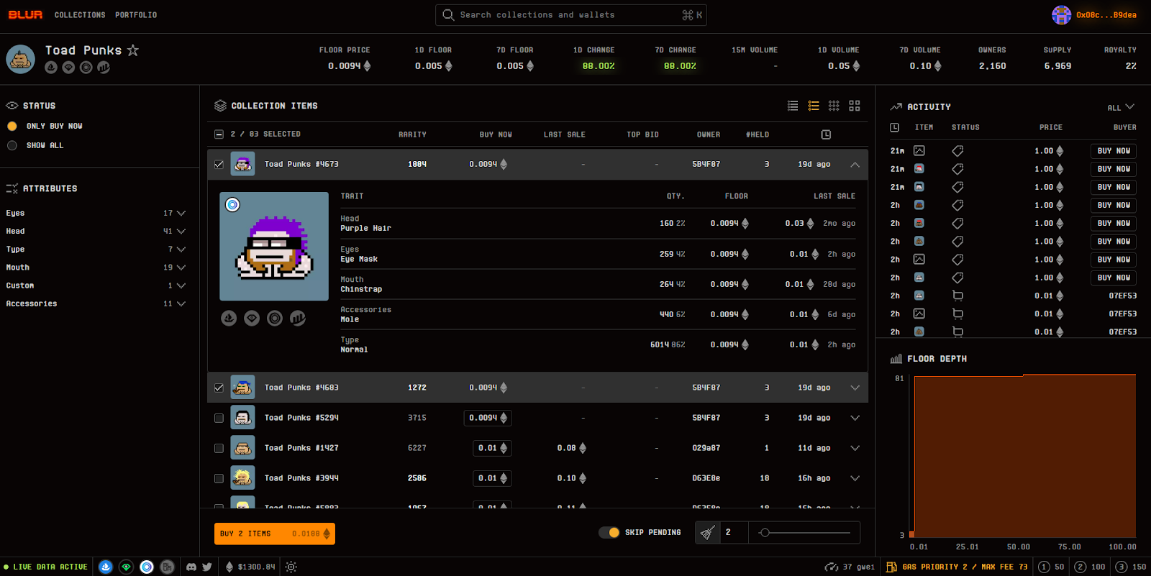This screenshot has width=1151, height=576.
Task: Star the Toad Punks collection as favorite
Action: click(132, 50)
